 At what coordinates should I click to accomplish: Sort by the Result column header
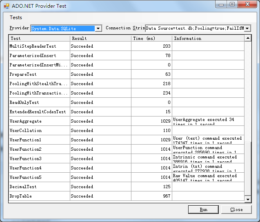pos(100,38)
